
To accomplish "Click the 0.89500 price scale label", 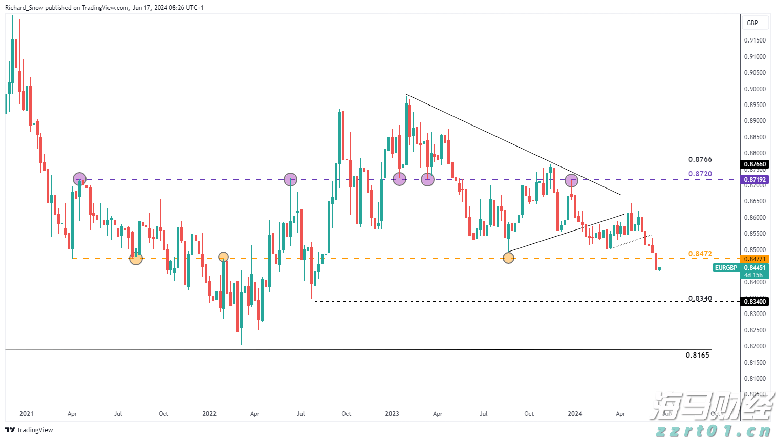I will (755, 105).
